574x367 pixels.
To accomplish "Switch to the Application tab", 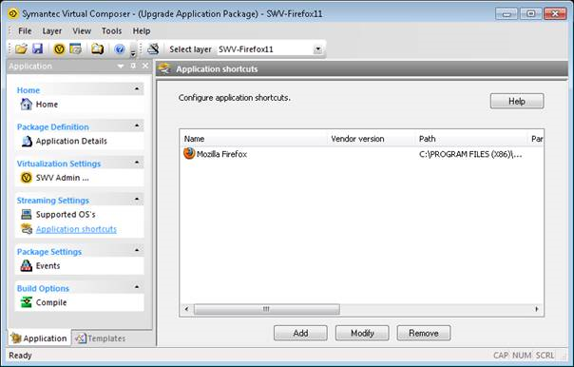I will 39,338.
